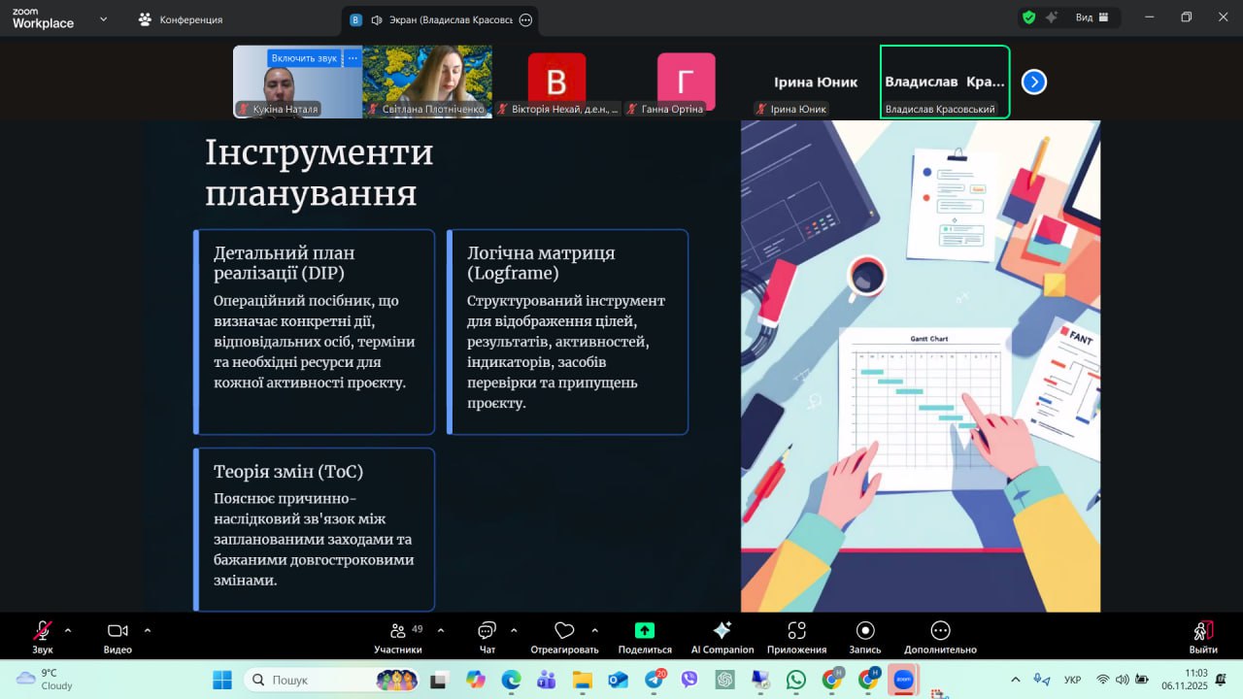The image size is (1243, 699).
Task: Expand audio options arrow beside Звук
Action: tap(68, 630)
